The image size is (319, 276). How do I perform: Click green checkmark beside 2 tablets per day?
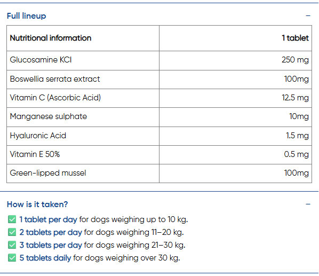(x=12, y=232)
